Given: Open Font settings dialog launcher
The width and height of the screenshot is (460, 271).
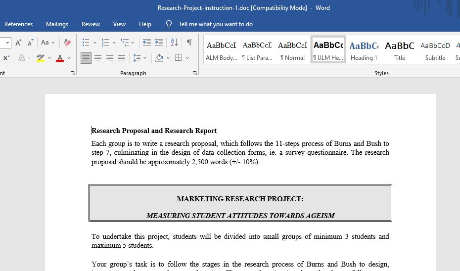Looking at the screenshot, I should coord(73,73).
